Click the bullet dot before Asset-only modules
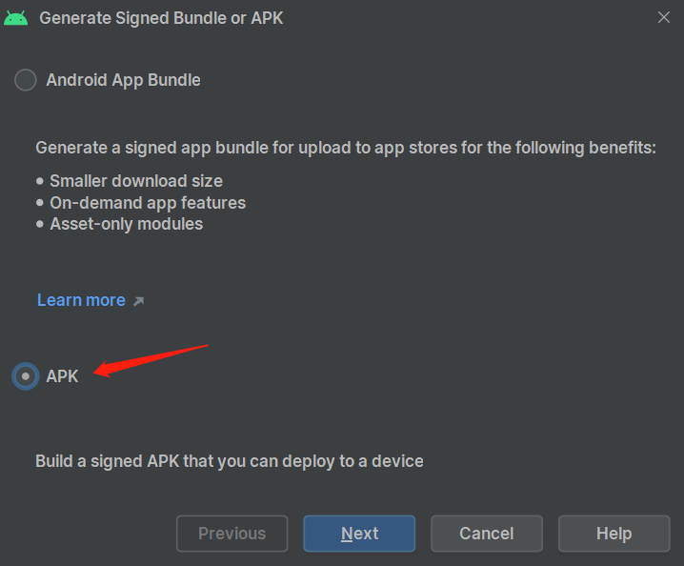The width and height of the screenshot is (684, 566). click(x=40, y=225)
